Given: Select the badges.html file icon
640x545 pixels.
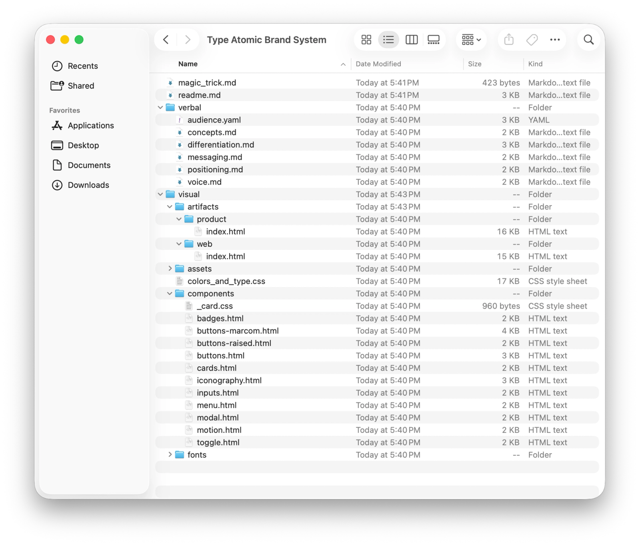Looking at the screenshot, I should tap(189, 318).
